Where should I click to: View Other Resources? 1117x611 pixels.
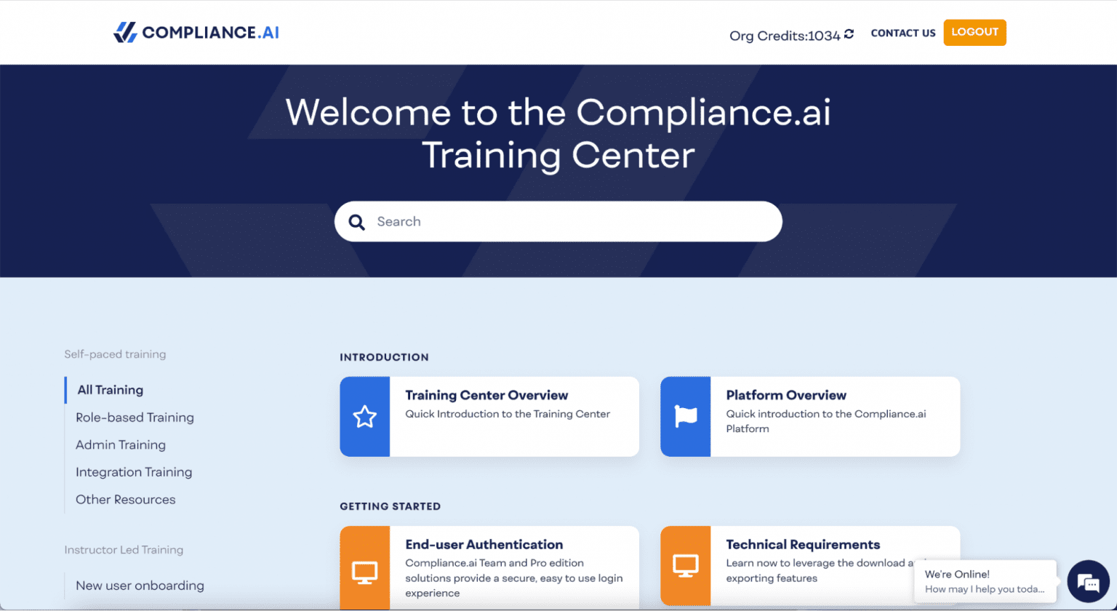126,500
